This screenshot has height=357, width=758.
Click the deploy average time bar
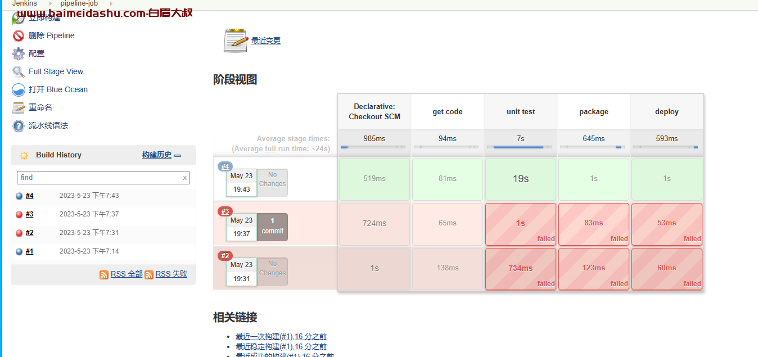tap(665, 147)
